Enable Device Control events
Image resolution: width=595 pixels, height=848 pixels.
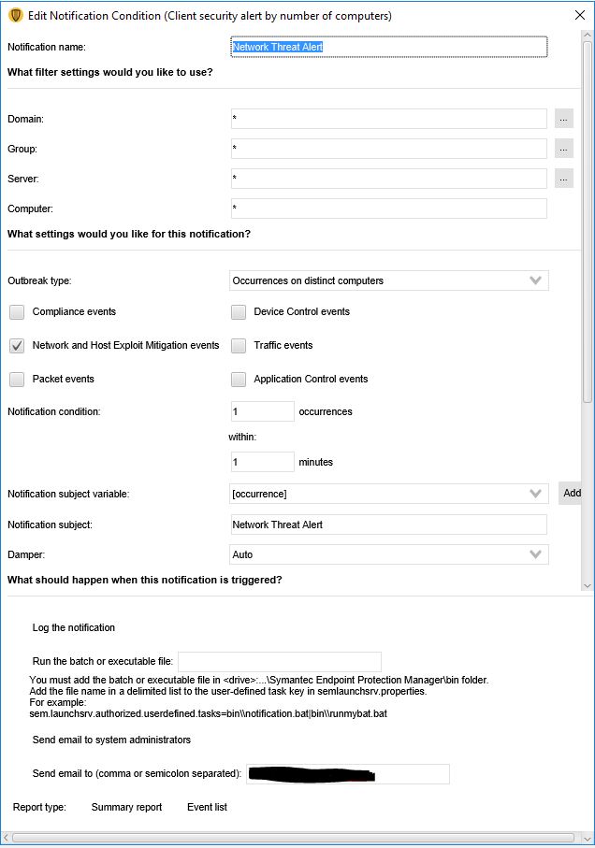tap(239, 312)
